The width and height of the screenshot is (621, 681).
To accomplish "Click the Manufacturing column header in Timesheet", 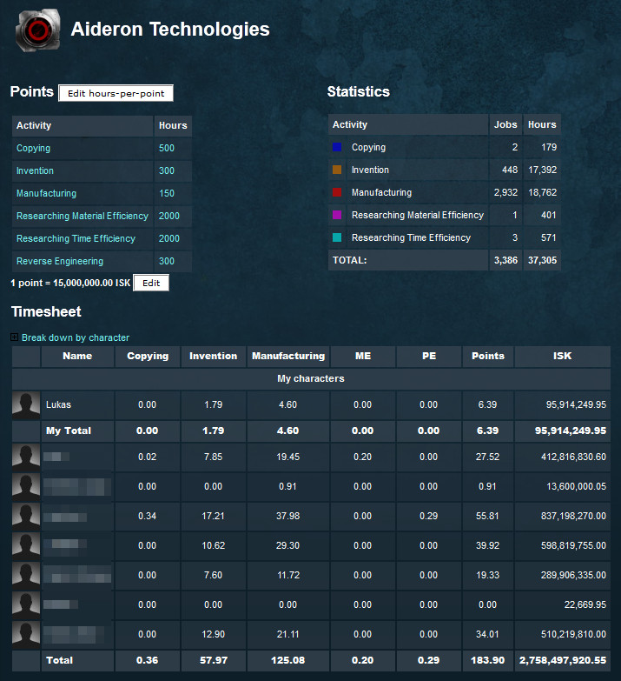I will 288,356.
